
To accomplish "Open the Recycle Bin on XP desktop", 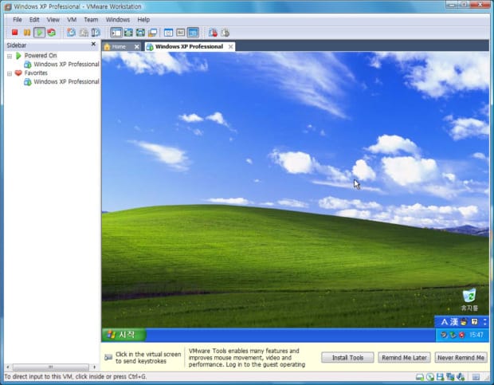I will (469, 298).
